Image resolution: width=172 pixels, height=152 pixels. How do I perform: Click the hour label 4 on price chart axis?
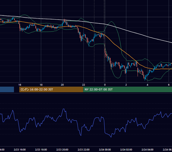click(147, 85)
